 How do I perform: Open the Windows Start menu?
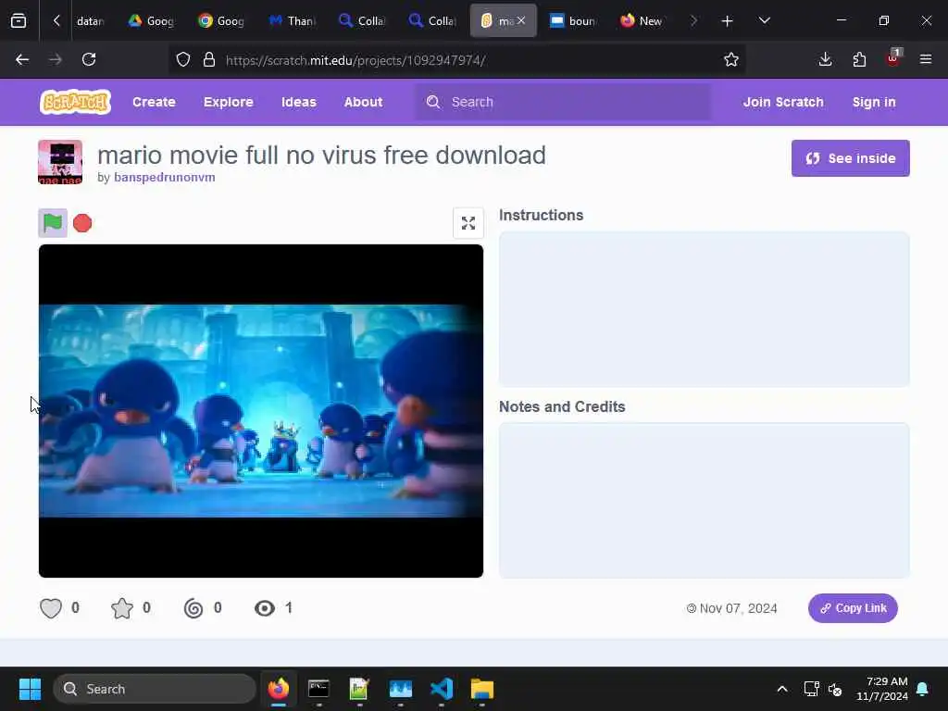pyautogui.click(x=31, y=689)
